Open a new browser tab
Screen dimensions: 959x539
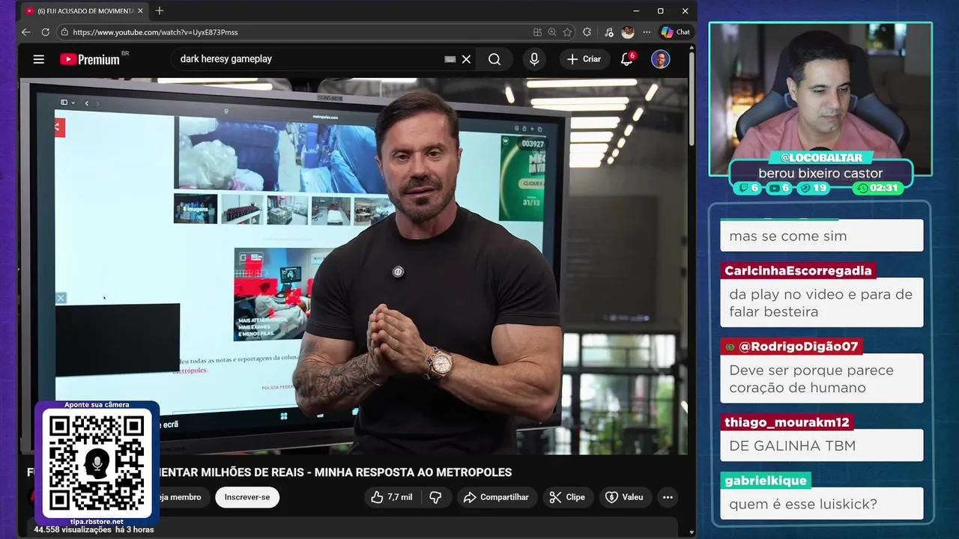click(159, 11)
